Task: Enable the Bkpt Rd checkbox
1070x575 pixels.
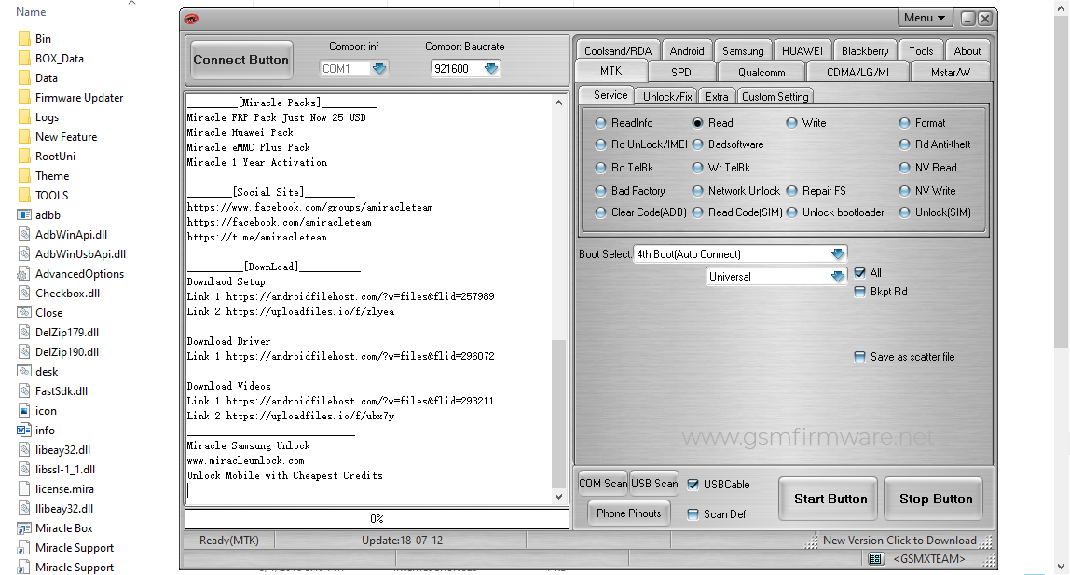Action: click(x=859, y=292)
